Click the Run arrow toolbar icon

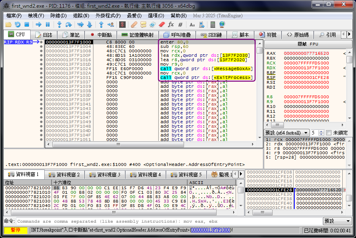pyautogui.click(x=39, y=25)
